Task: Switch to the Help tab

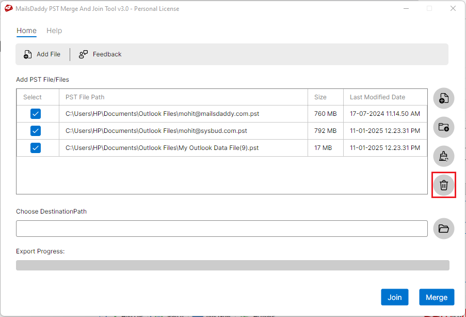Action: click(54, 31)
